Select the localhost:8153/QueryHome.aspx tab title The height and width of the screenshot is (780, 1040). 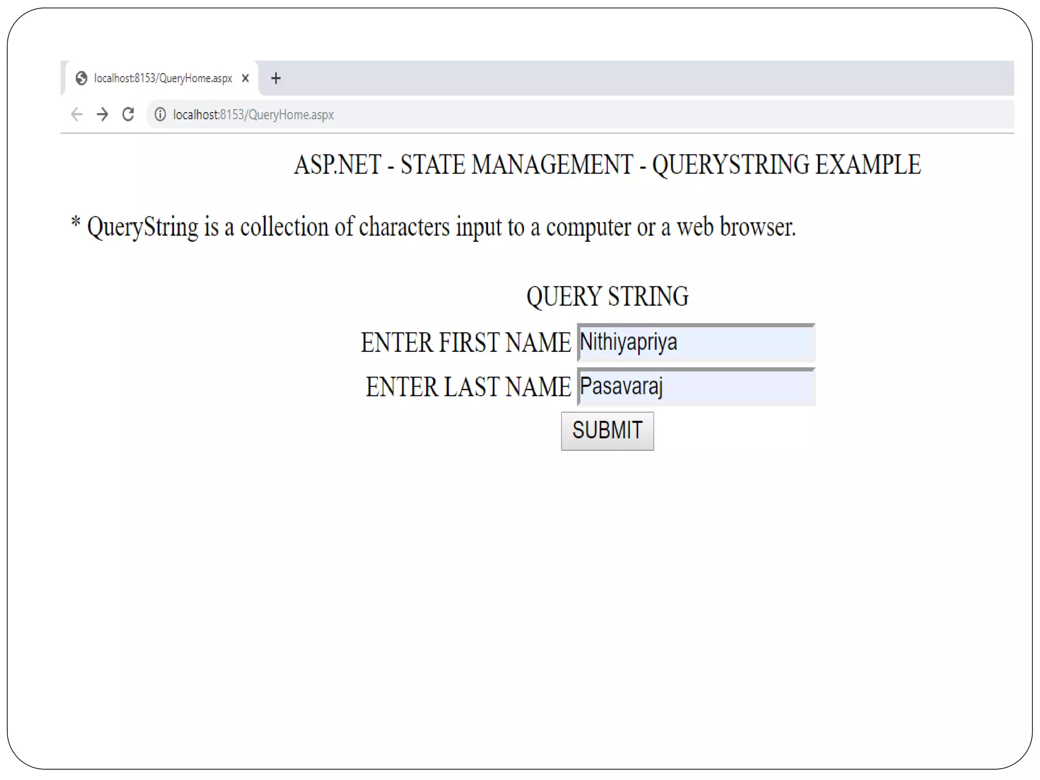click(163, 78)
